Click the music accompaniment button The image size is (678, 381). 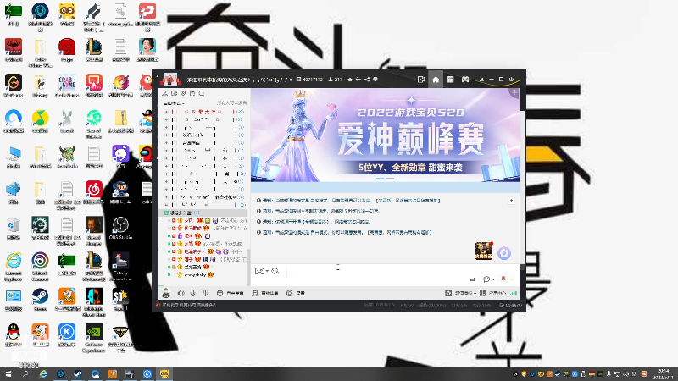tap(265, 293)
